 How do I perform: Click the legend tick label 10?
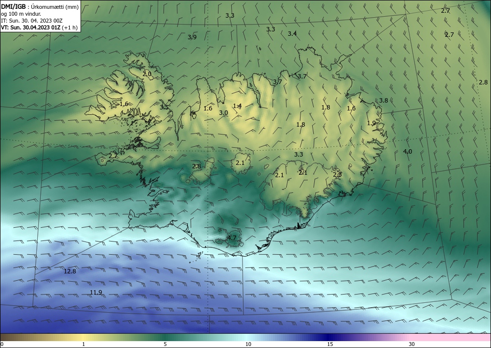(248, 344)
